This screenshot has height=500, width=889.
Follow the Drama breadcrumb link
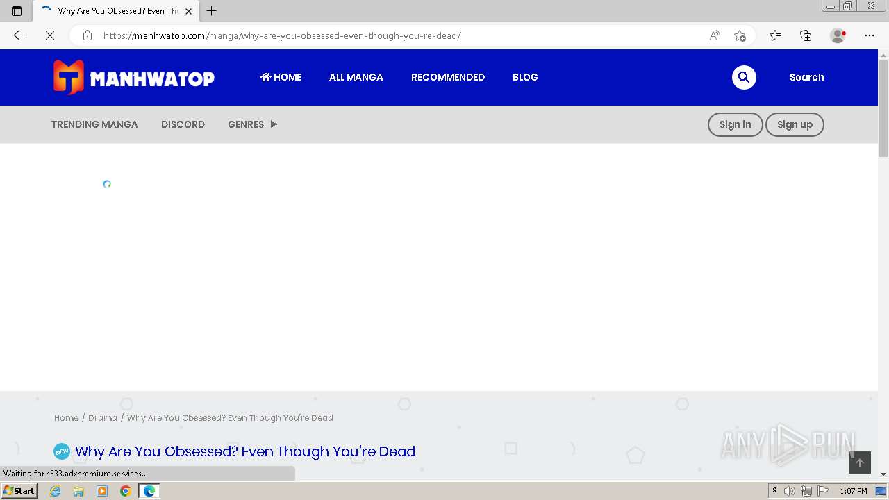[103, 418]
